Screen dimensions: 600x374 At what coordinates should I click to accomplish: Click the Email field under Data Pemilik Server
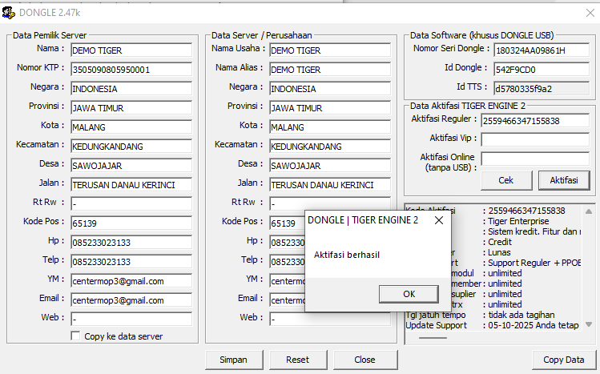coord(131,300)
